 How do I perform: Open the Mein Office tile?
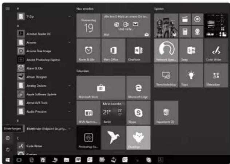coord(114,51)
